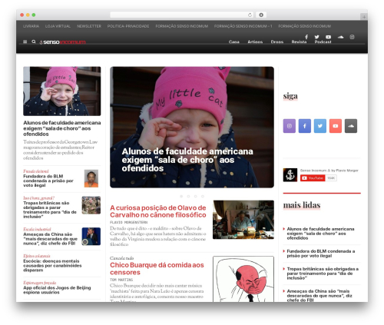384x325 pixels.
Task: Click the browser downloads icon
Action: 261,15
